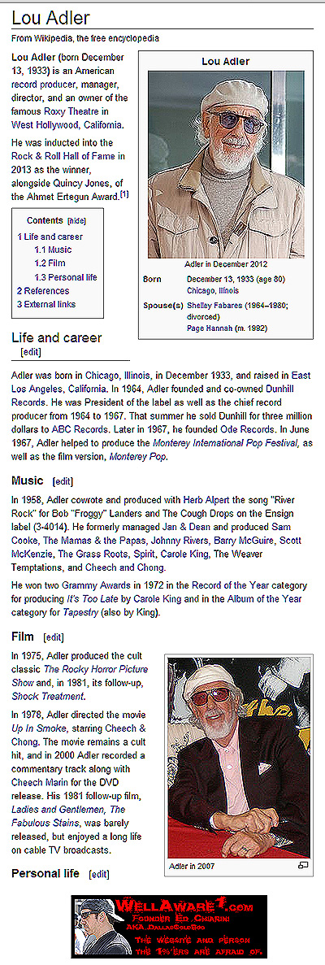Edit the Personal life section

pyautogui.click(x=99, y=873)
